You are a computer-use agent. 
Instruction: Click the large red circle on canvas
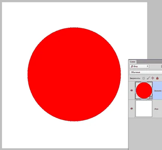tap(74, 74)
